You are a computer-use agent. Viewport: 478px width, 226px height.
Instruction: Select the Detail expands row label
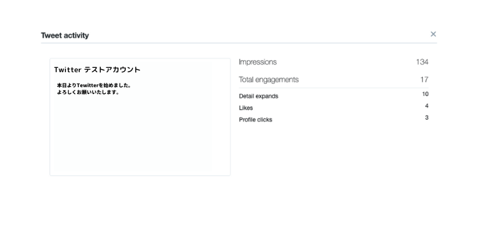pyautogui.click(x=258, y=96)
